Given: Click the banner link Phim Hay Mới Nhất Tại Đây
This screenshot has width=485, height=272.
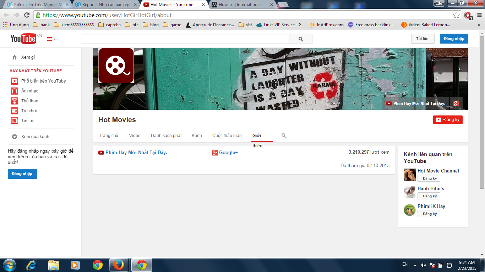Looking at the screenshot, I should tap(416, 103).
